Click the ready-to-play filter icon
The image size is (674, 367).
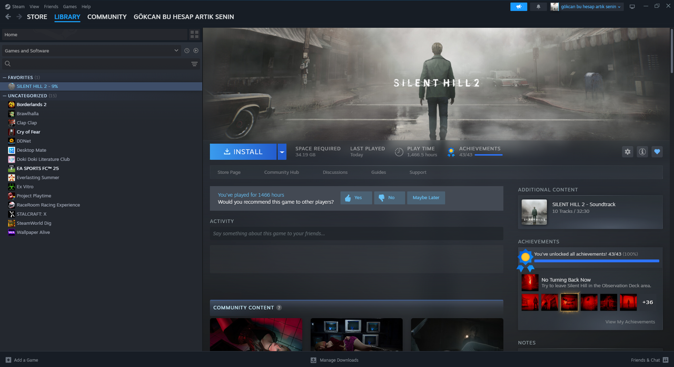pos(196,51)
